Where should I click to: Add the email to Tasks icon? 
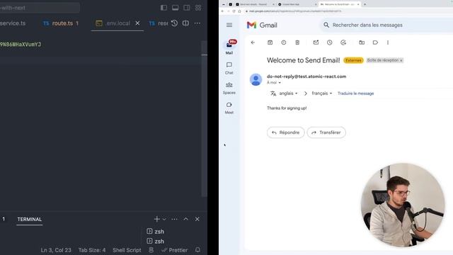coord(343,42)
